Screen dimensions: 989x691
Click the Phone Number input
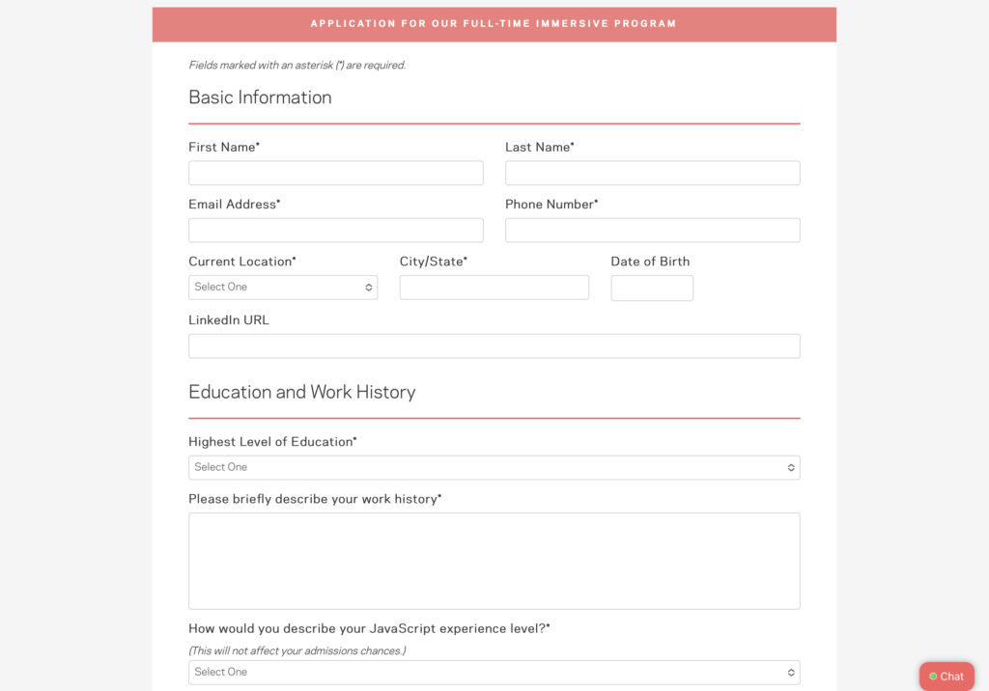click(x=652, y=230)
